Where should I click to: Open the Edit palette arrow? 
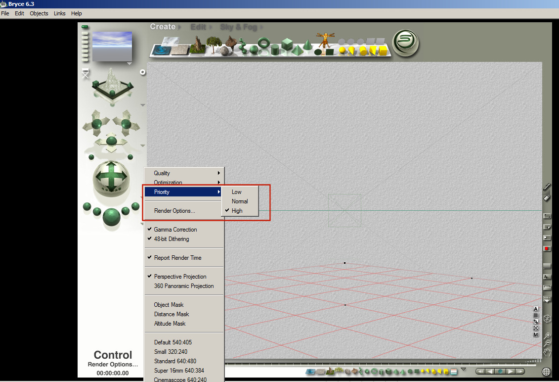pyautogui.click(x=211, y=27)
